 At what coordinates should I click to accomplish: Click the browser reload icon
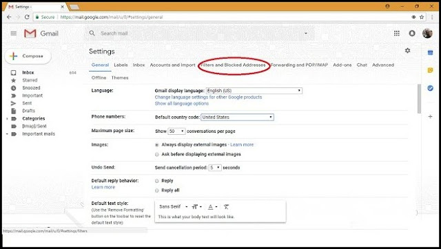(x=27, y=17)
